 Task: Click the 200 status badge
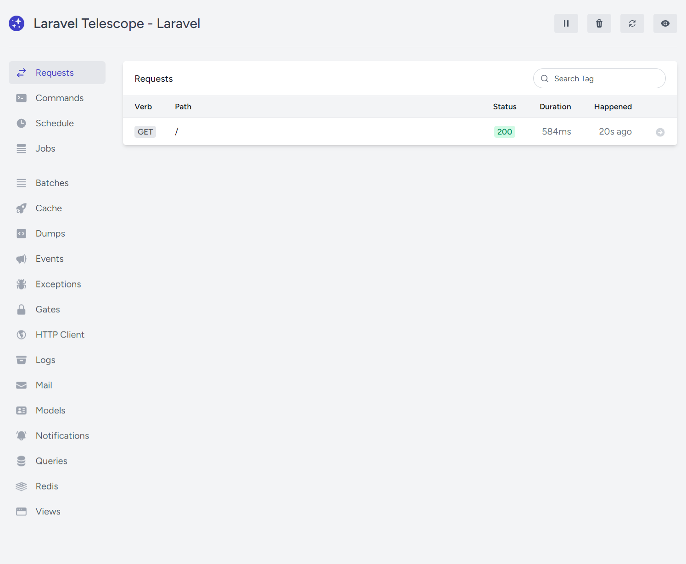(505, 132)
